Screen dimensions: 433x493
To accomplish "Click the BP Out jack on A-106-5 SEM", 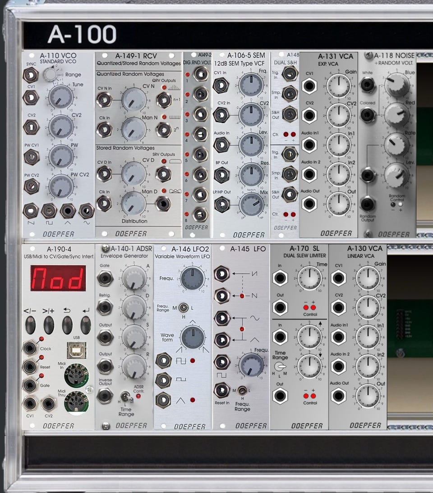I will [x=221, y=175].
